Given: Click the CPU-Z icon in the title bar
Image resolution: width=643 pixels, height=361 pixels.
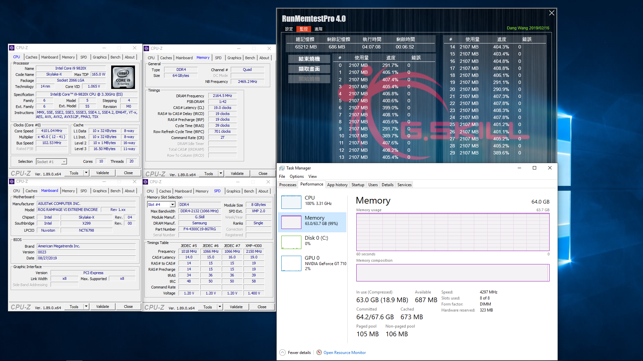Looking at the screenshot, I should [12, 47].
